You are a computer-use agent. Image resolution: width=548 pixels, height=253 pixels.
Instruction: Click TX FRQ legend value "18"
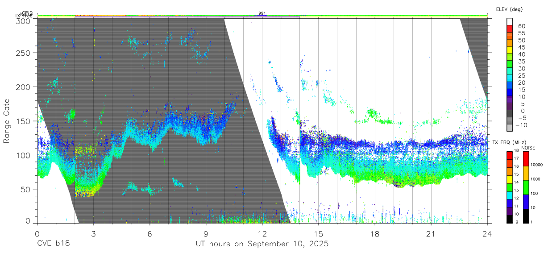coord(516,150)
